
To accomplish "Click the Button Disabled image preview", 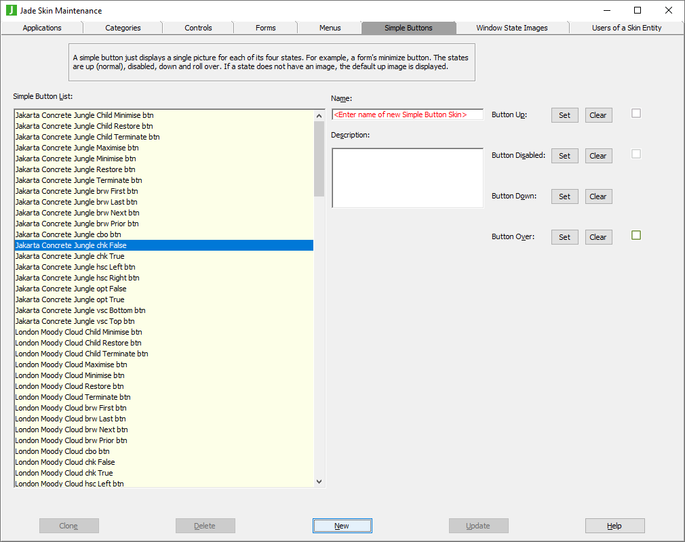I will [x=636, y=154].
